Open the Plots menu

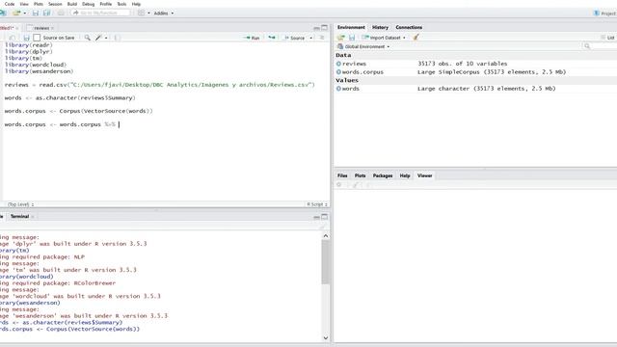[x=39, y=4]
